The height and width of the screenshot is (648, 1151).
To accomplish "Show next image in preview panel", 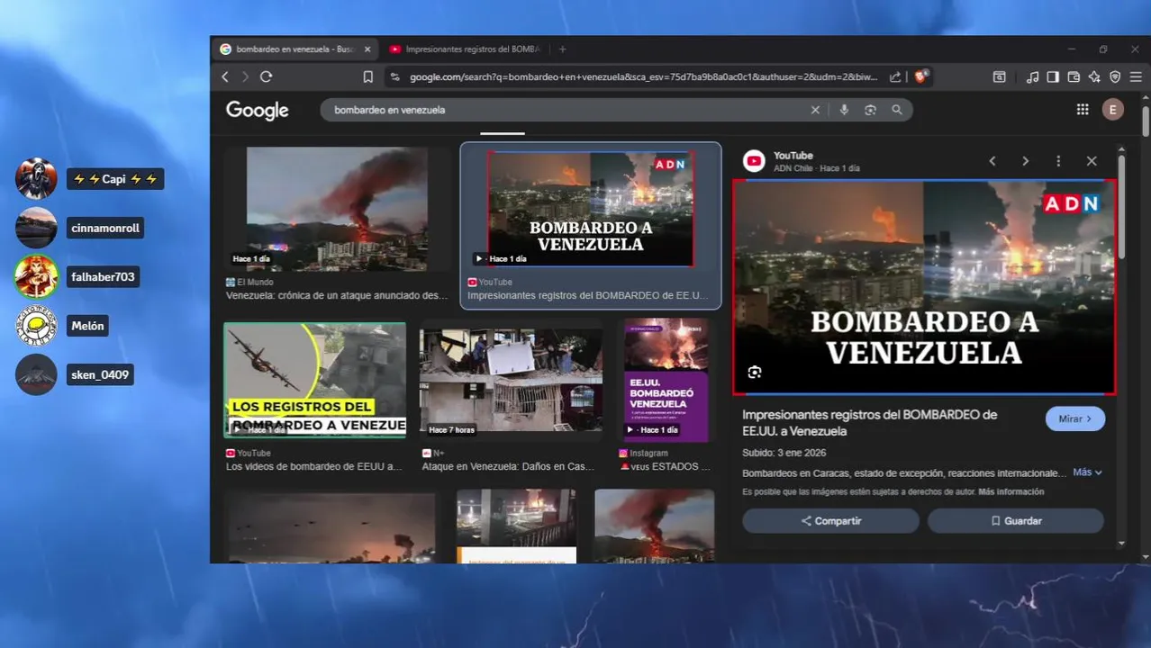I will 1025,161.
